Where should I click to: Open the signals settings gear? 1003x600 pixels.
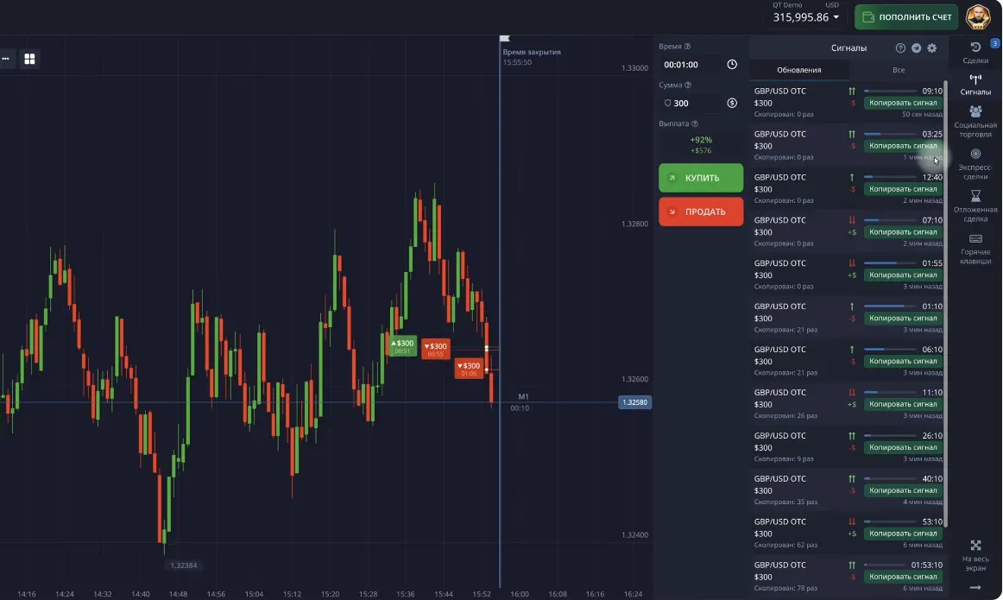[930, 47]
